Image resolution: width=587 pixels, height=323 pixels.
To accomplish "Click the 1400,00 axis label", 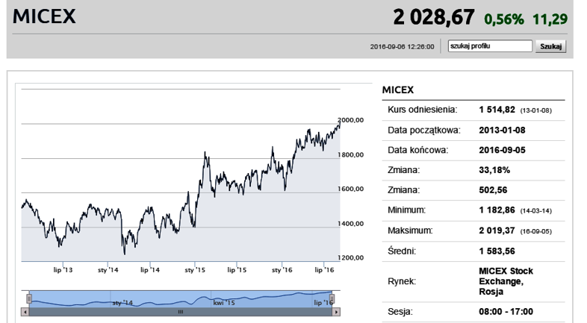I will [x=351, y=224].
